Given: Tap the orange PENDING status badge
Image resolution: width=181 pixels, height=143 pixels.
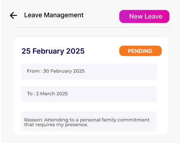Looking at the screenshot, I should 140,51.
